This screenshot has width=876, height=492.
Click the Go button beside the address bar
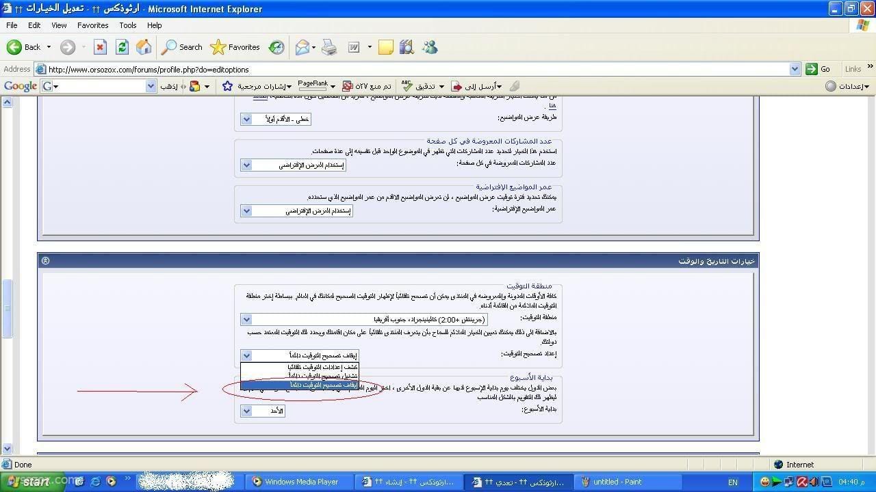(819, 69)
